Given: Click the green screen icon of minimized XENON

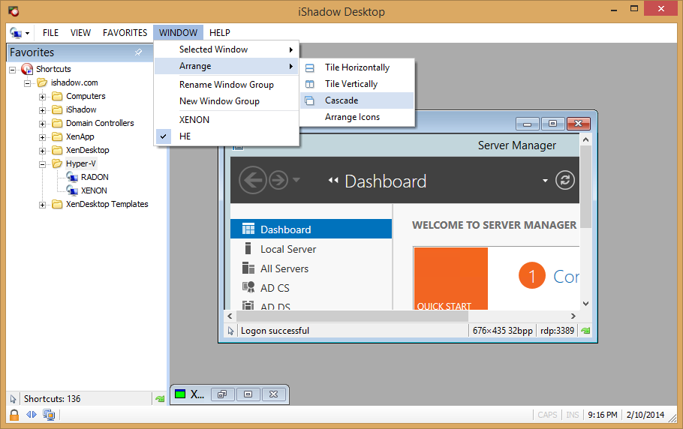Looking at the screenshot, I should point(180,394).
